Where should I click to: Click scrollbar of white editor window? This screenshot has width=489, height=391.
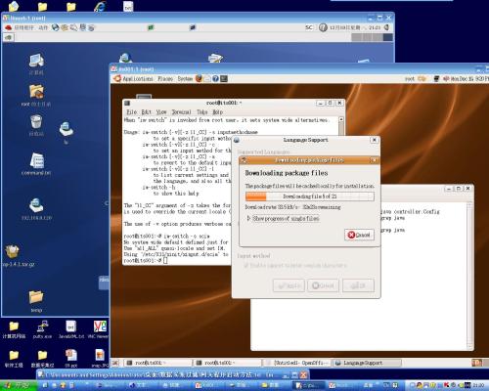(469, 276)
